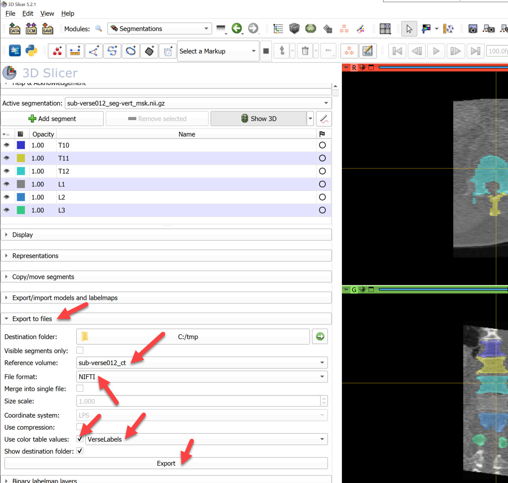Image resolution: width=508 pixels, height=483 pixels.
Task: Open the View menu
Action: [x=47, y=13]
